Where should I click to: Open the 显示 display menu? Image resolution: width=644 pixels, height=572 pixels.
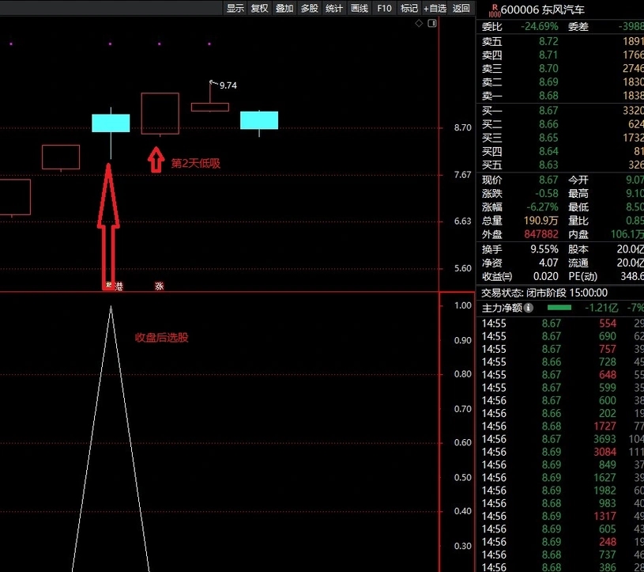point(235,9)
